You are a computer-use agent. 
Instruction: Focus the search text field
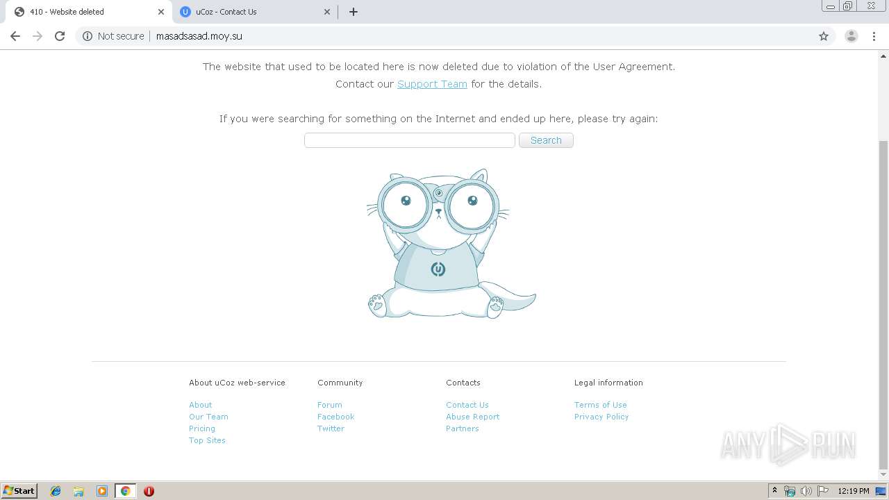410,140
